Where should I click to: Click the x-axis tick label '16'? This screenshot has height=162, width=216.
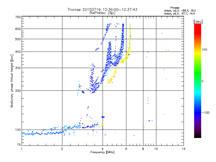(x=184, y=149)
